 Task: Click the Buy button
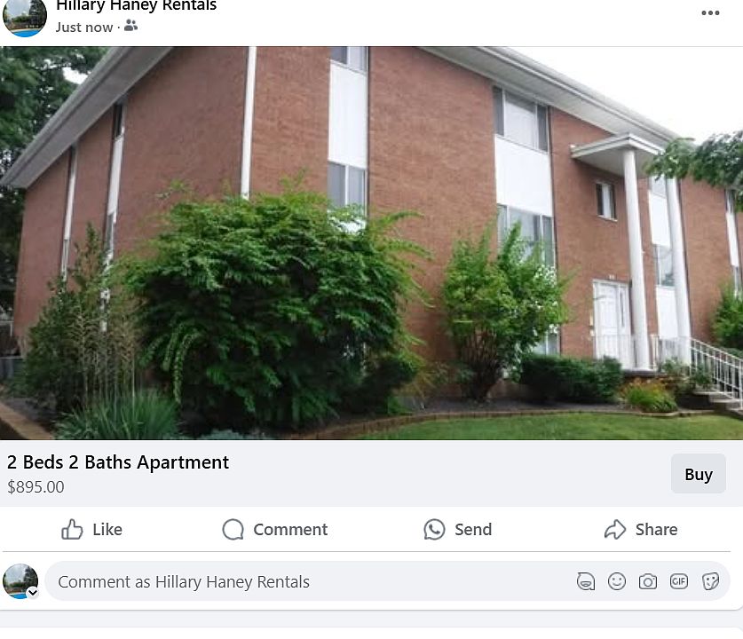tap(699, 474)
